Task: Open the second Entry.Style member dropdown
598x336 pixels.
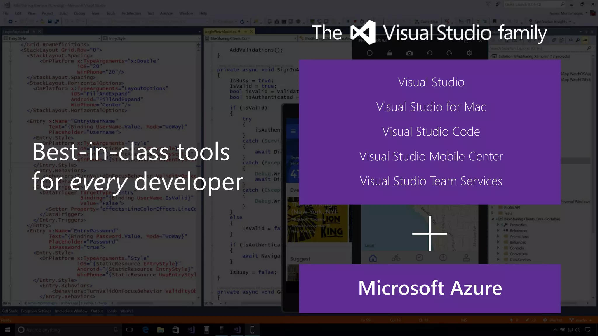Action: click(x=151, y=38)
